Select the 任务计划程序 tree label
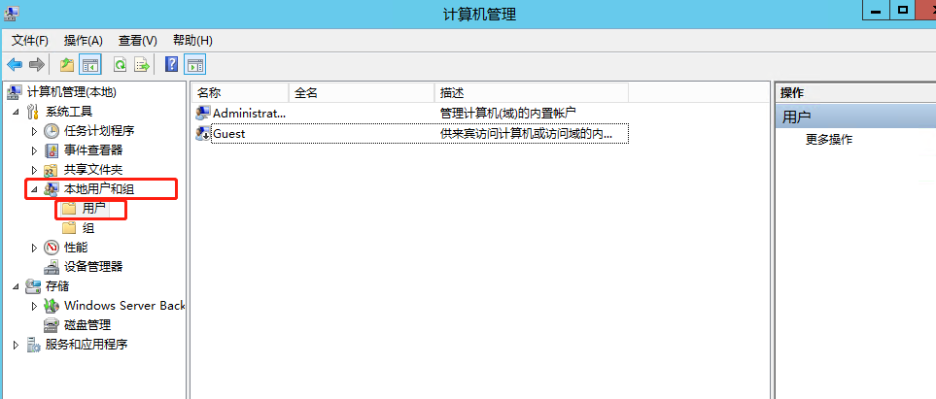 99,131
